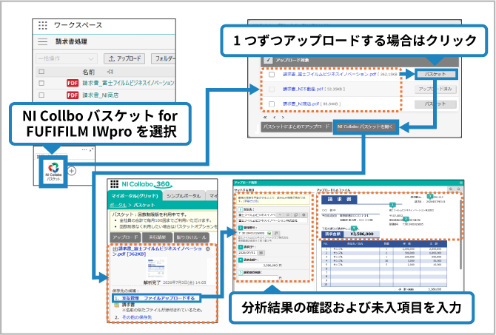
Task: Open the ポータル breadcrumb link
Action: (118, 205)
